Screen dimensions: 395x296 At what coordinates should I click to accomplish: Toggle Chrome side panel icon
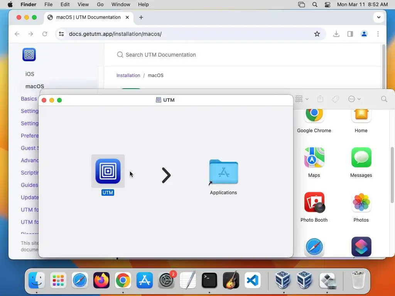pos(350,34)
